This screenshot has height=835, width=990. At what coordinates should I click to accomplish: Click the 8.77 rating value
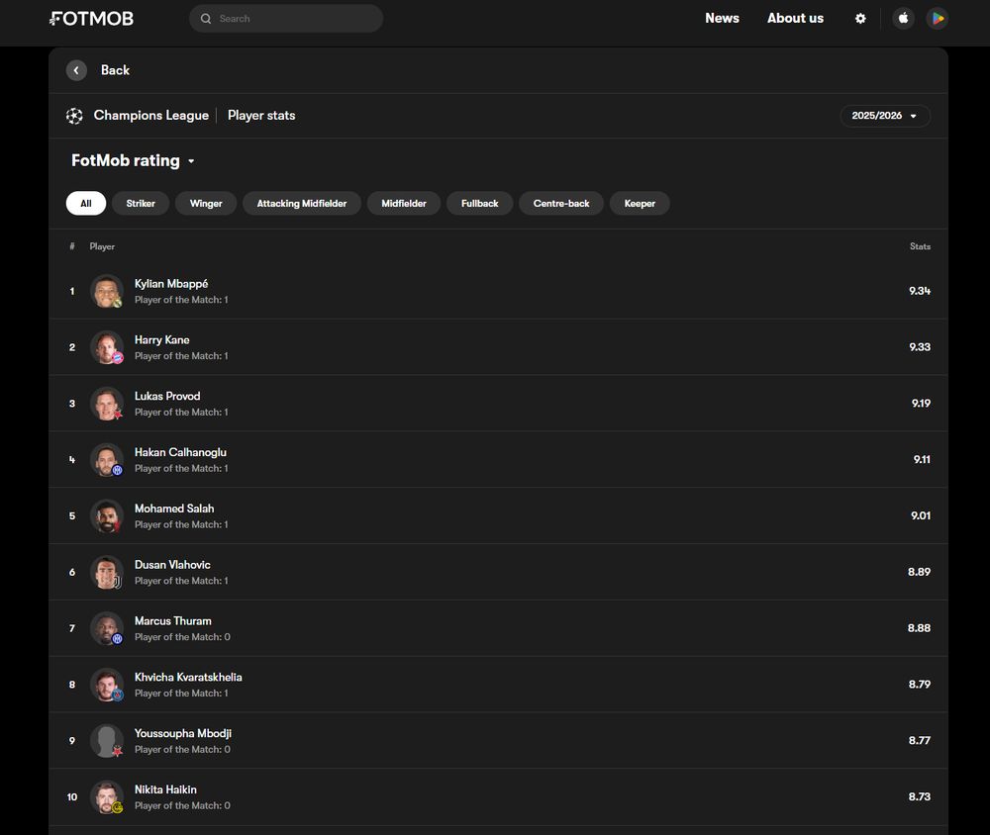(920, 740)
